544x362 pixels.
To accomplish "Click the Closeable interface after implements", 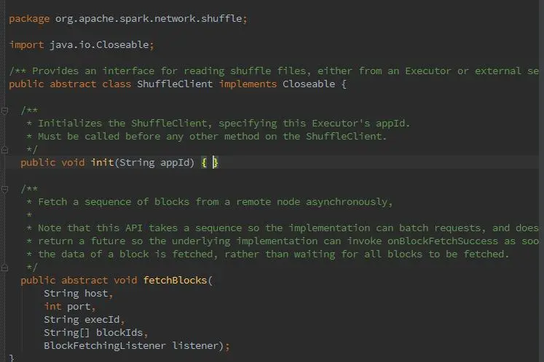I will [307, 84].
